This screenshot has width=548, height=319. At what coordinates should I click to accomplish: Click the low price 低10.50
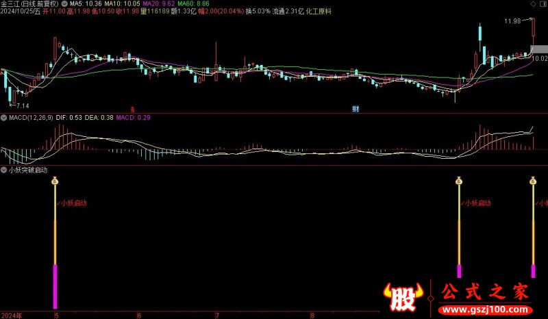(103, 11)
